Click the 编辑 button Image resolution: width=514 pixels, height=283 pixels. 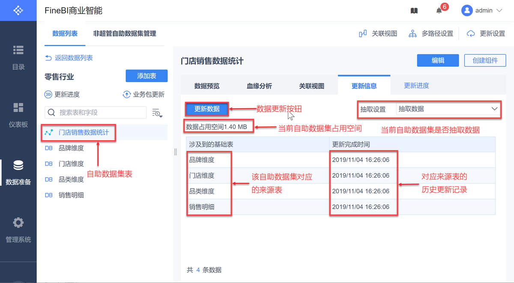(x=438, y=60)
